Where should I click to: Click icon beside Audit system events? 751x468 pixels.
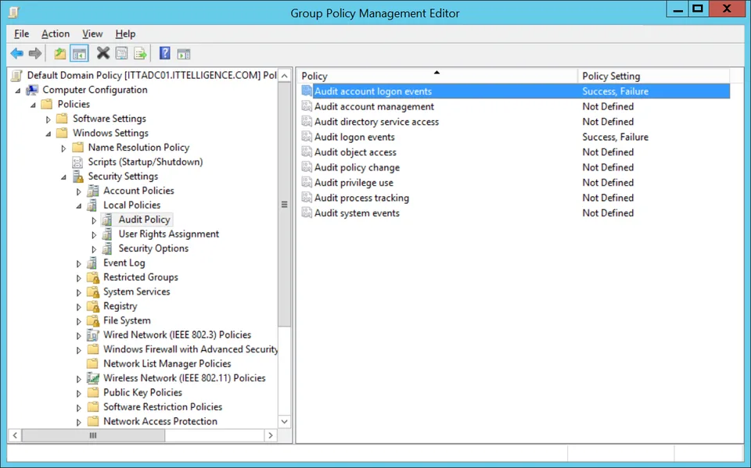click(307, 213)
